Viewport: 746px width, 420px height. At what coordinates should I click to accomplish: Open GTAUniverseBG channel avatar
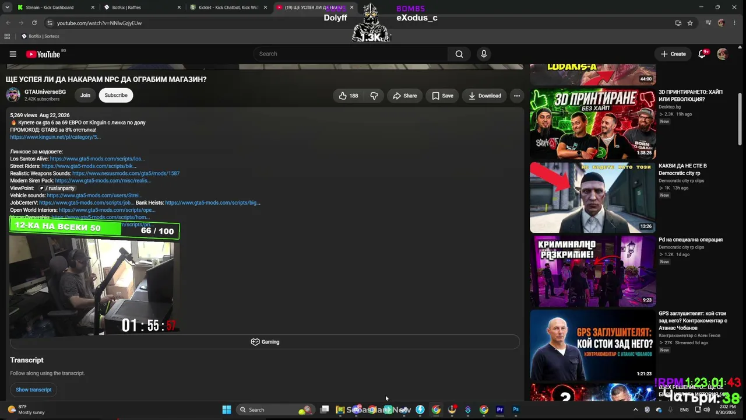coord(13,95)
